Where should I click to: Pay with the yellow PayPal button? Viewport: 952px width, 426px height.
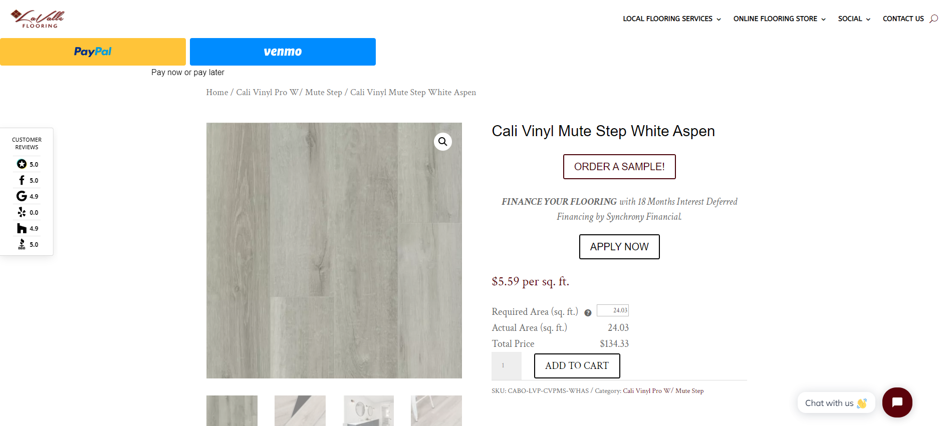tap(93, 52)
